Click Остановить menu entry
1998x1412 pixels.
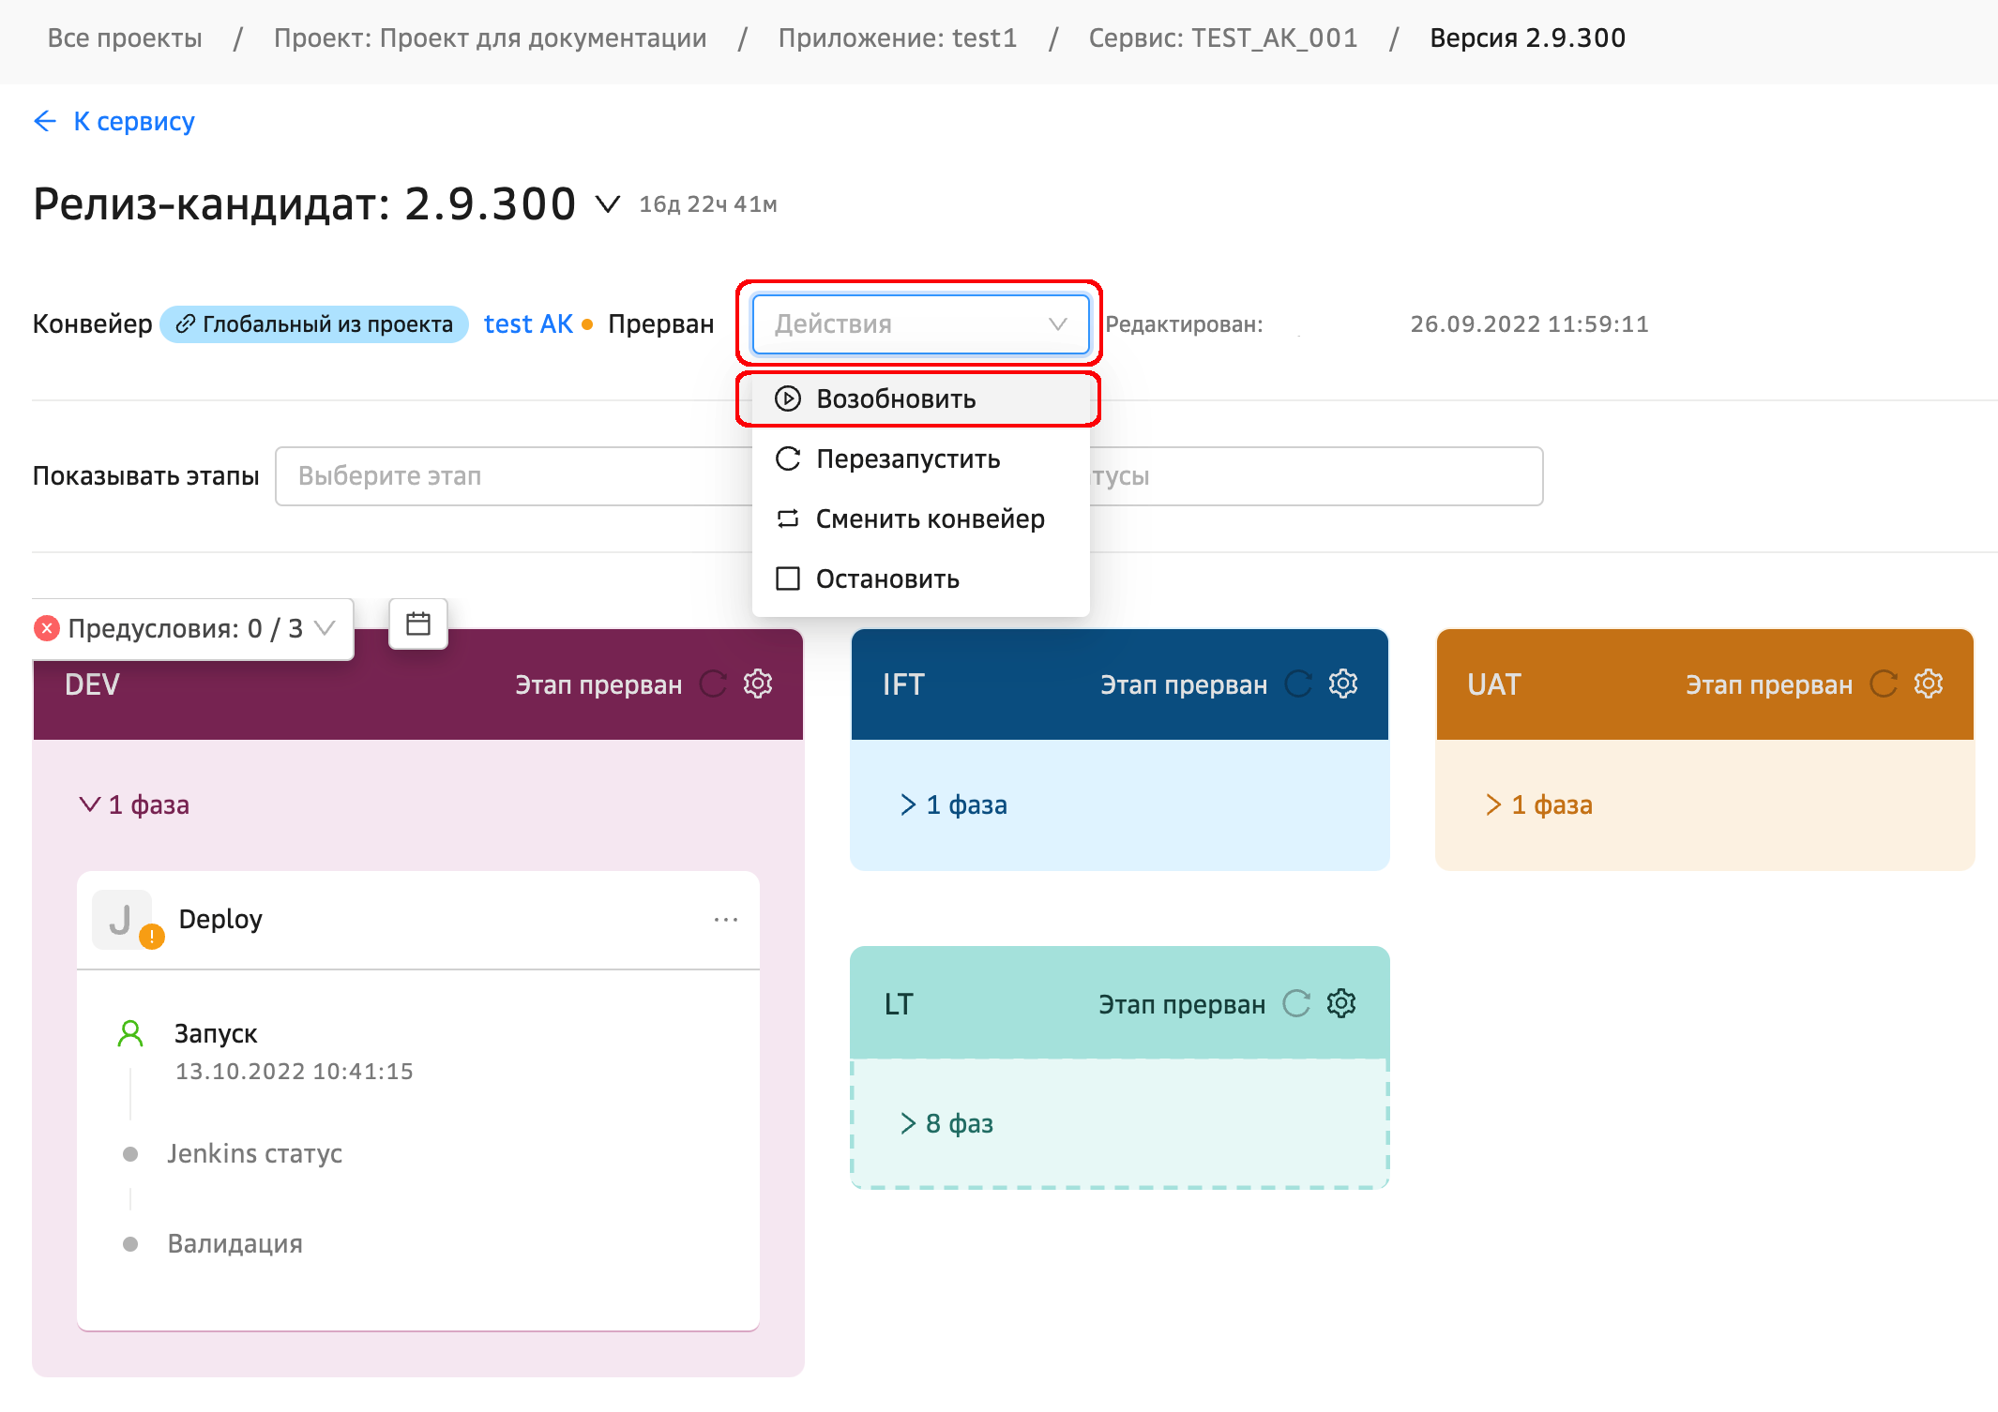886,579
